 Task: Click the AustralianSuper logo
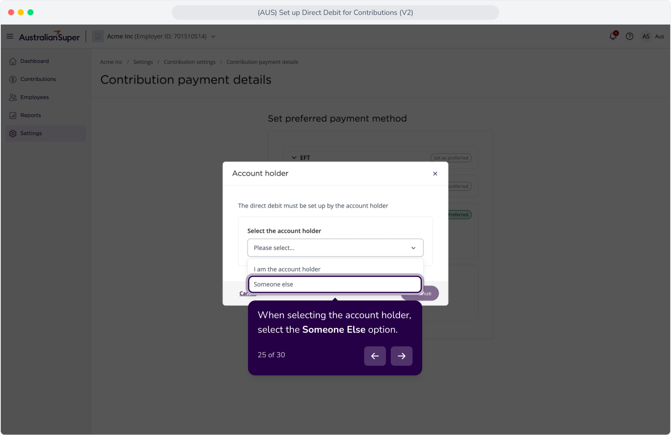point(49,37)
